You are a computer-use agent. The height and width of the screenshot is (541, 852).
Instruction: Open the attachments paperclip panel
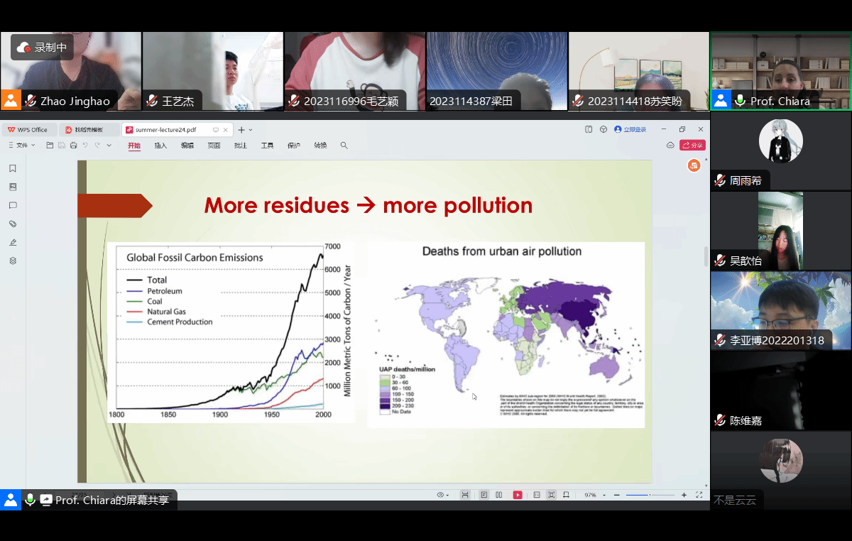coord(13,224)
